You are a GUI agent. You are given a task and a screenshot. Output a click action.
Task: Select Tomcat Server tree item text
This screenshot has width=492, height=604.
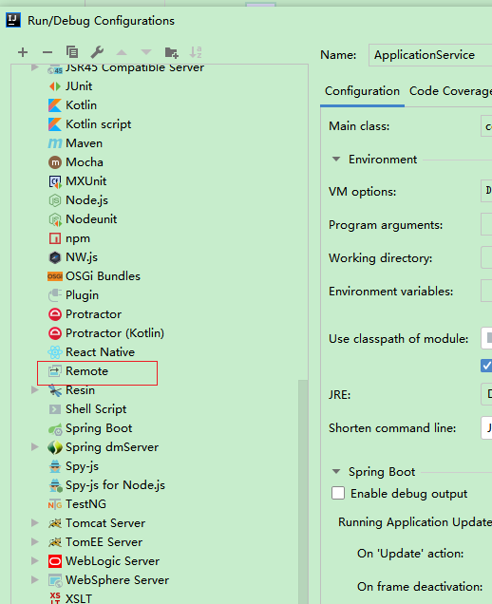[105, 523]
